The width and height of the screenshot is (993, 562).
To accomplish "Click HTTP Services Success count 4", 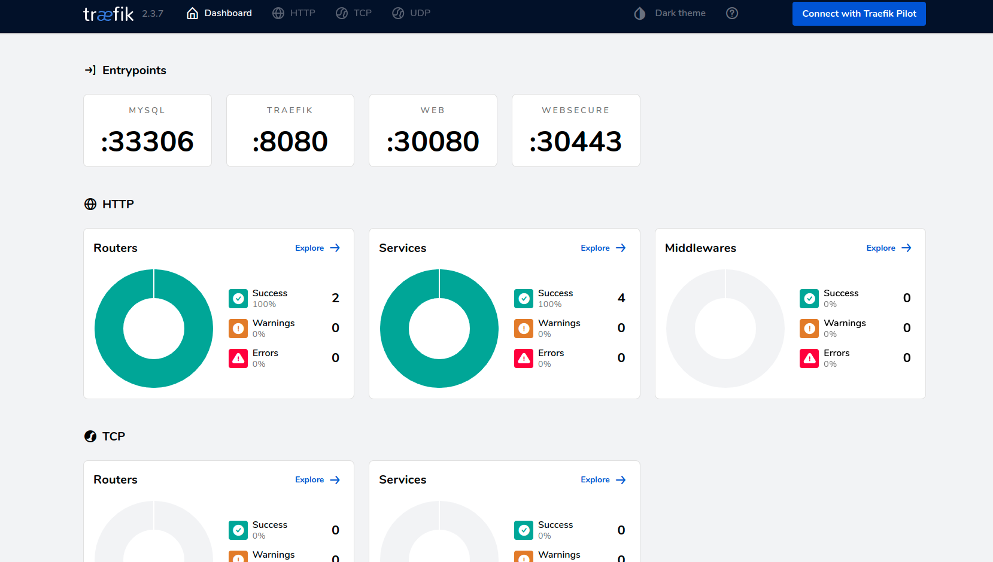I will [621, 298].
